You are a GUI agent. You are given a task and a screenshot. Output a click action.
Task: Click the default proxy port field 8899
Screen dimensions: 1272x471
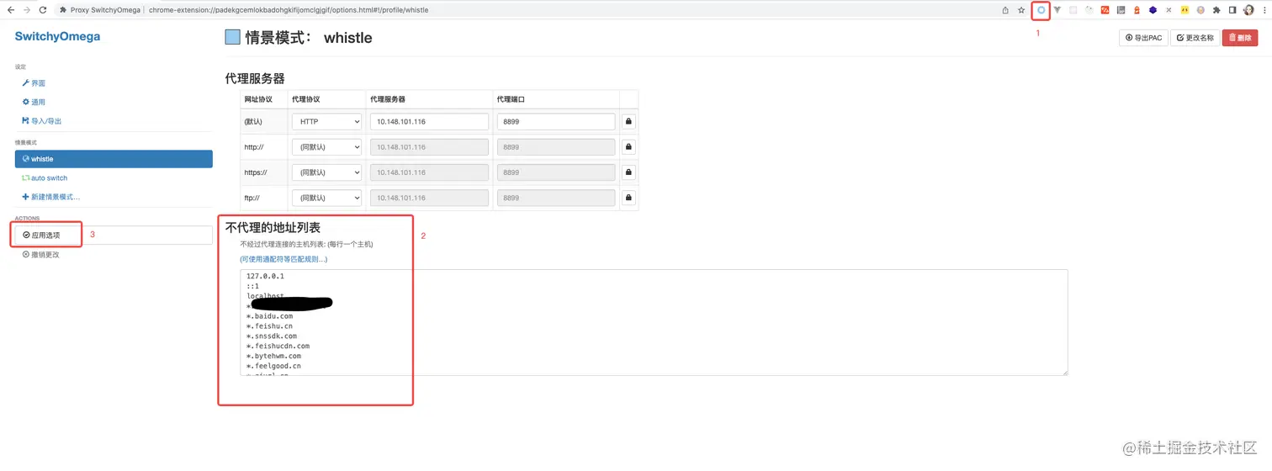click(556, 121)
